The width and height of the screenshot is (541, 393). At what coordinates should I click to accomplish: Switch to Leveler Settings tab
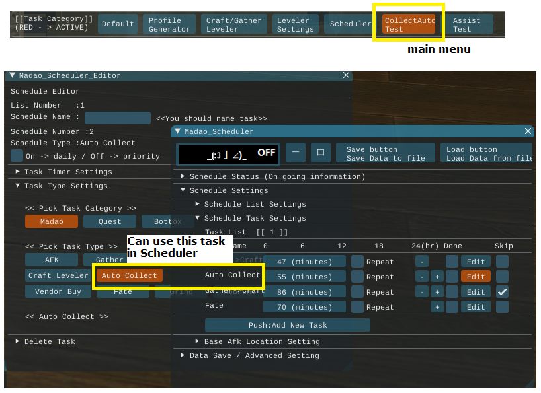[295, 24]
